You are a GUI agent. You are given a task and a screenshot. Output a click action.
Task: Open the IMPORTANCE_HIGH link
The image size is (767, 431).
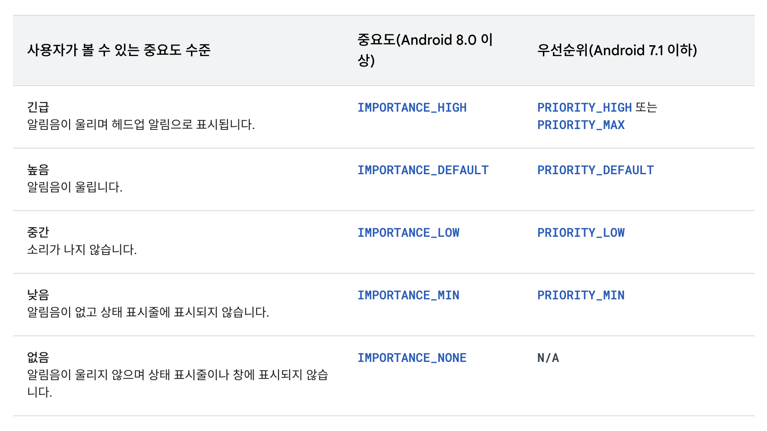[x=412, y=108]
